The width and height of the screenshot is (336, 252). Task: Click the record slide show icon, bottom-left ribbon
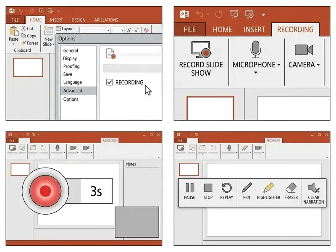click(x=13, y=148)
